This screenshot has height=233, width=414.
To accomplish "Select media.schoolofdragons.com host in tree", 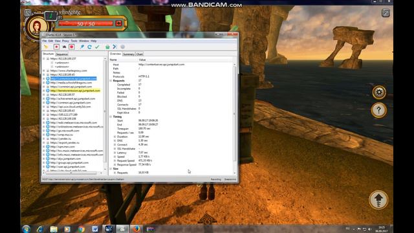I will pos(71,83).
